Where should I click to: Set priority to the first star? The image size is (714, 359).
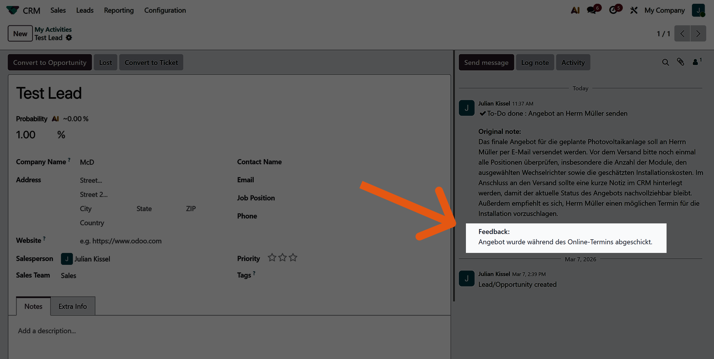point(272,258)
